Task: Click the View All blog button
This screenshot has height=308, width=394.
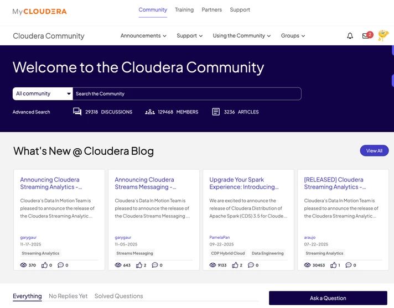Action: [374, 150]
